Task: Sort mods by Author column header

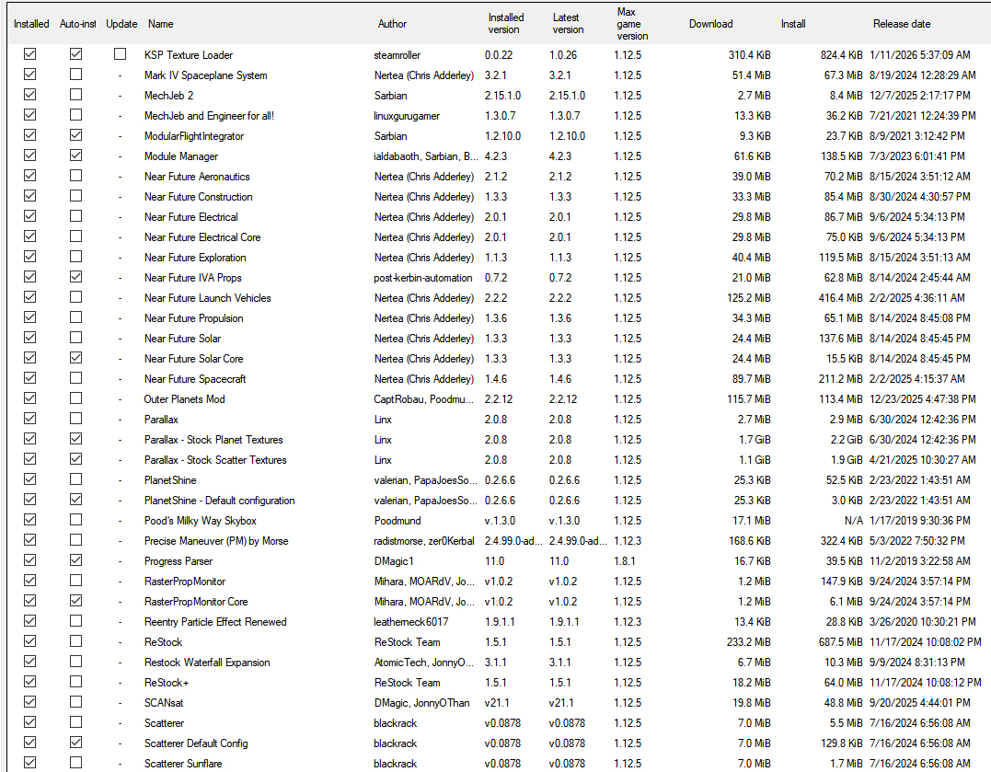Action: [x=392, y=24]
